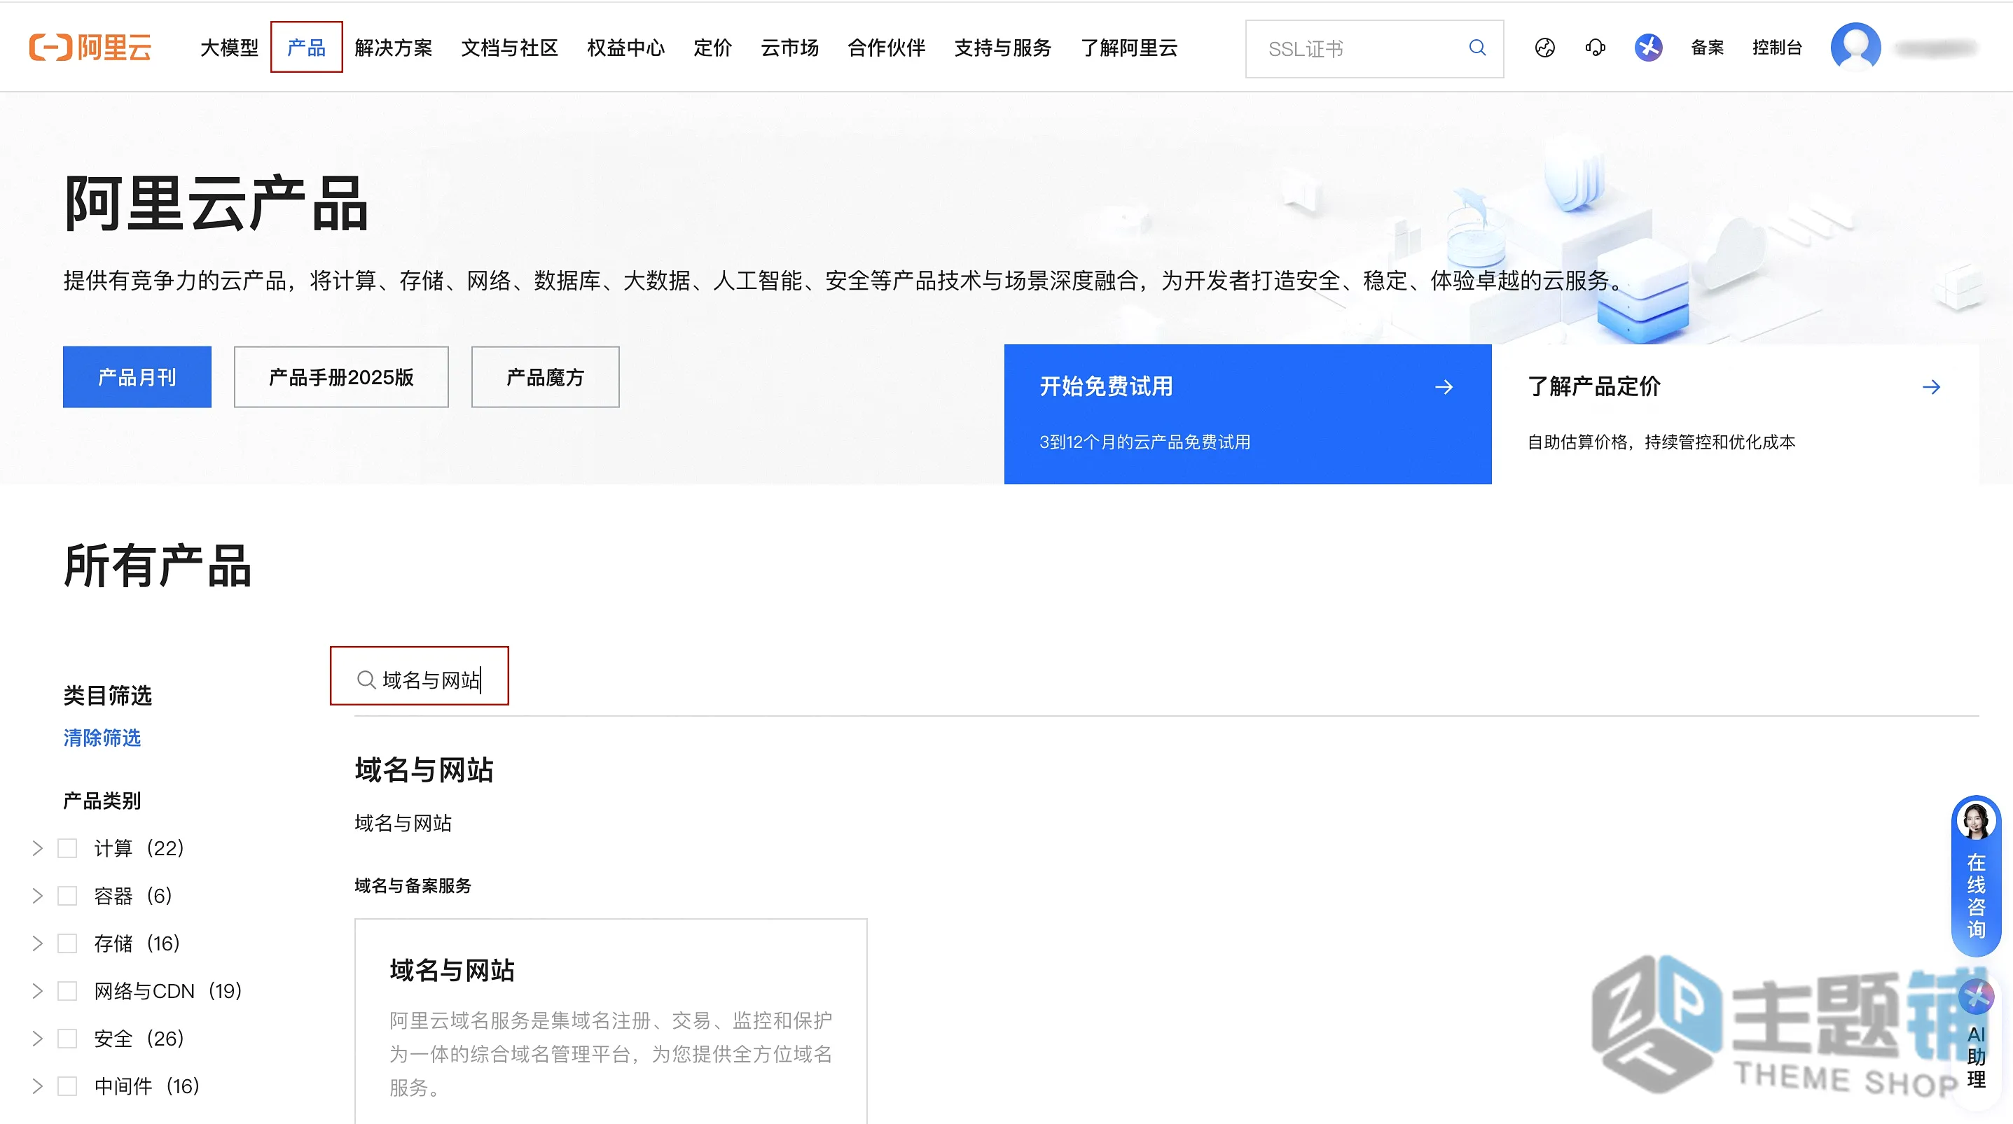Open the 产品 nav menu

tap(306, 48)
